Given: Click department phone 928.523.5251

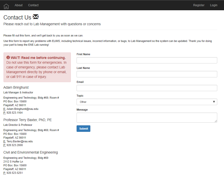Looking at the screenshot, I should pos(15,173).
